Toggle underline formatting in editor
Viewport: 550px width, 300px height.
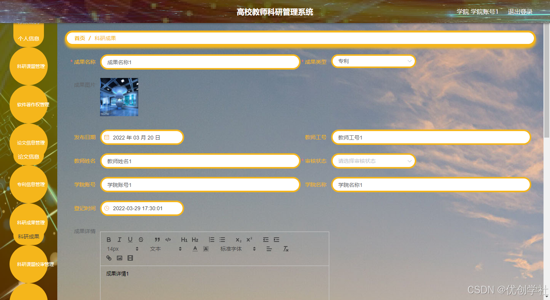[130, 240]
